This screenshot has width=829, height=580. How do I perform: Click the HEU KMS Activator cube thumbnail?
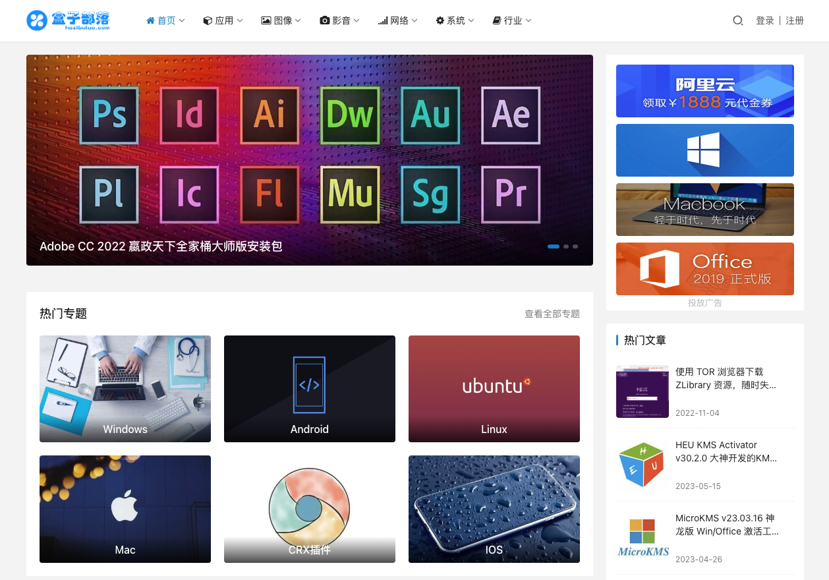tap(643, 465)
